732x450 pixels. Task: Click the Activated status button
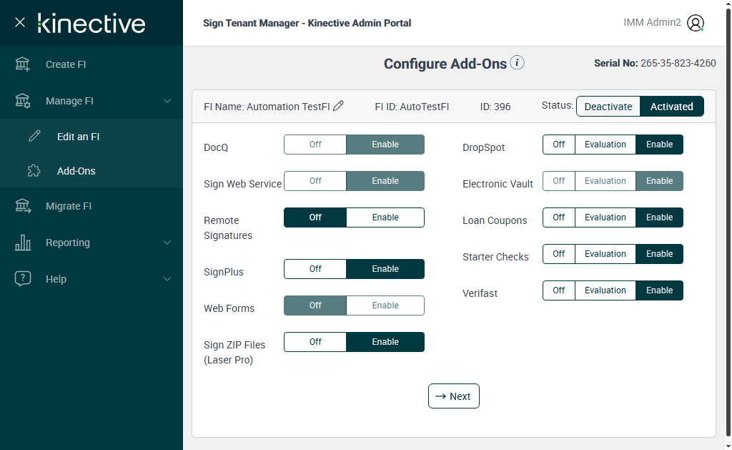(672, 107)
